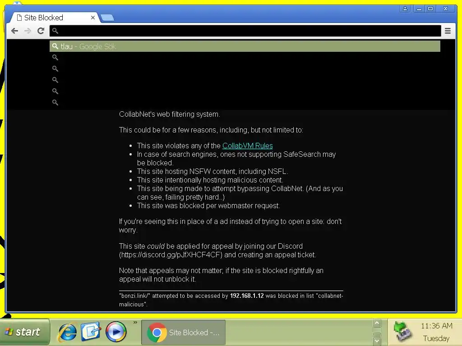
Task: Open the Windows start menu
Action: (x=25, y=332)
